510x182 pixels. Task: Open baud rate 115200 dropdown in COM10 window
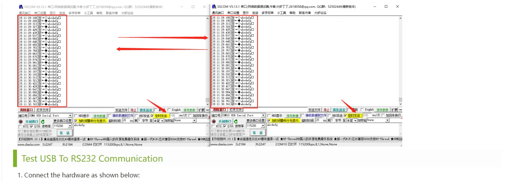point(263,126)
